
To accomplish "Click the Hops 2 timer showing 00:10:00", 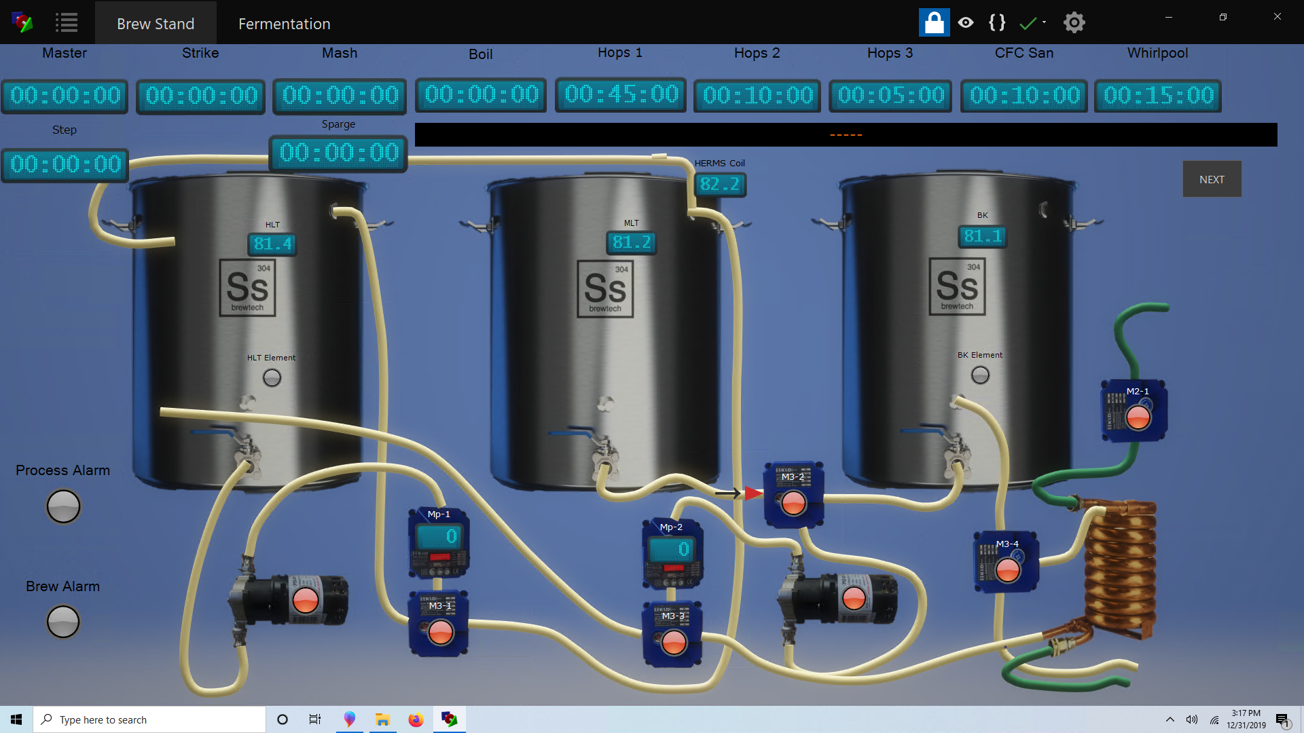I will pyautogui.click(x=758, y=95).
